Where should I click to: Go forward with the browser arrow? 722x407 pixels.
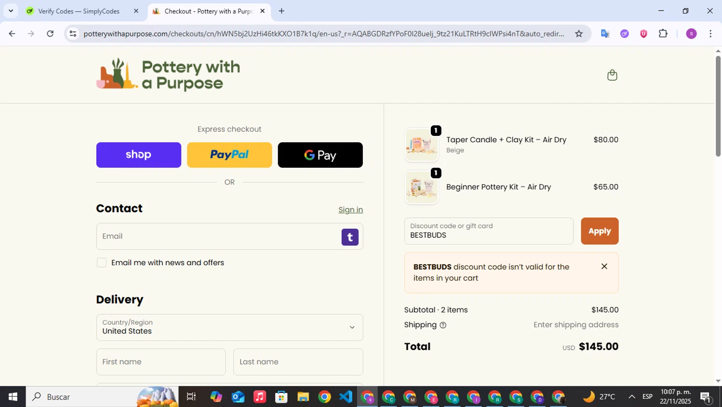pos(31,34)
